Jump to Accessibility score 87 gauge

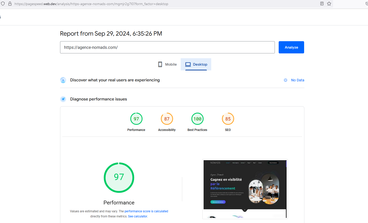[x=167, y=119]
